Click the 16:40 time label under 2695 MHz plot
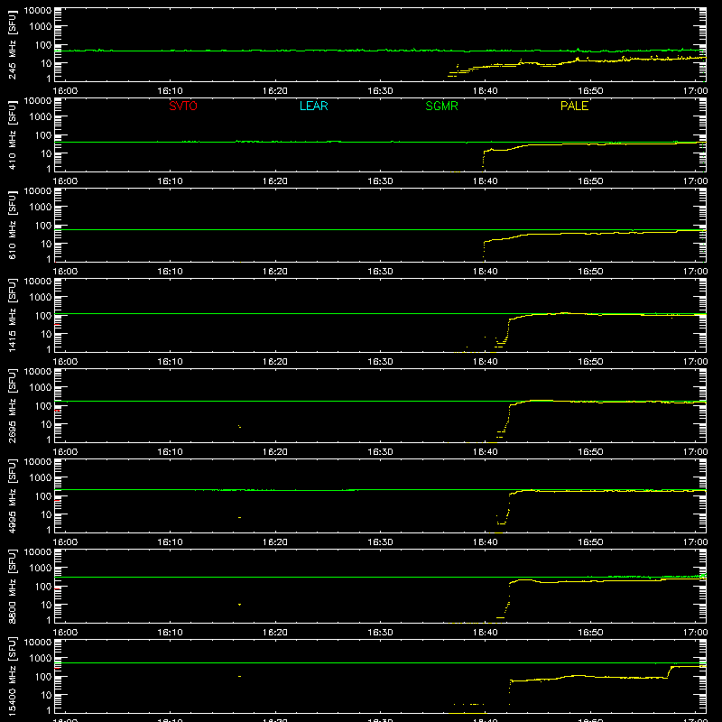722x722 pixels. (x=486, y=452)
